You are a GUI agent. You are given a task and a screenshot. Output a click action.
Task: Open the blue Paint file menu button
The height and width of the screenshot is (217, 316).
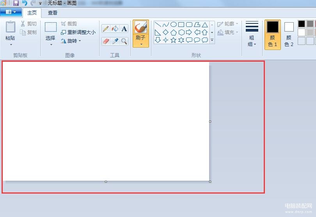(x=11, y=12)
